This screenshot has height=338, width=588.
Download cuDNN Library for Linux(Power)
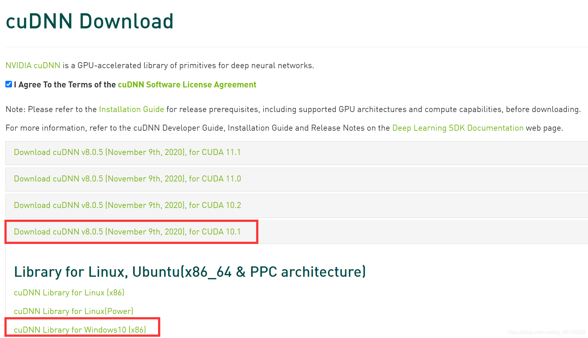(x=73, y=311)
